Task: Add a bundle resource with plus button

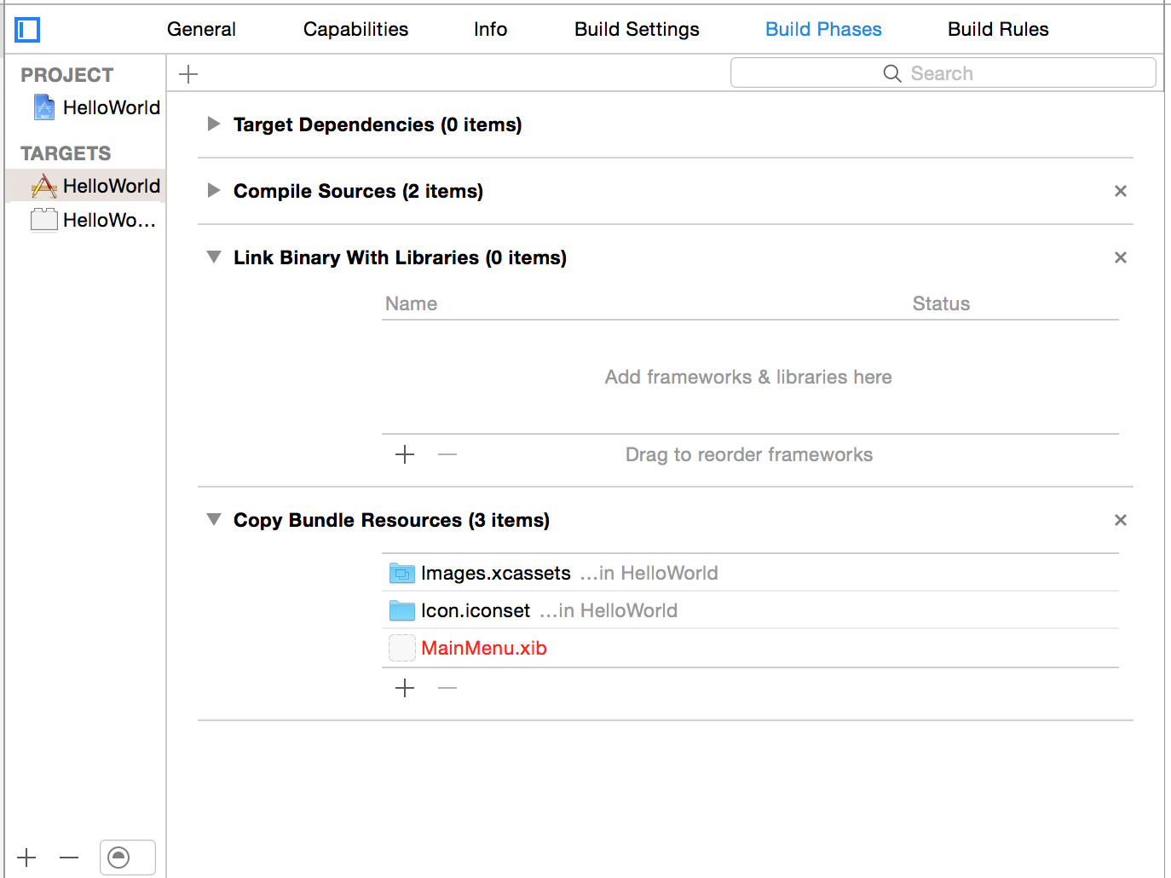Action: point(405,688)
